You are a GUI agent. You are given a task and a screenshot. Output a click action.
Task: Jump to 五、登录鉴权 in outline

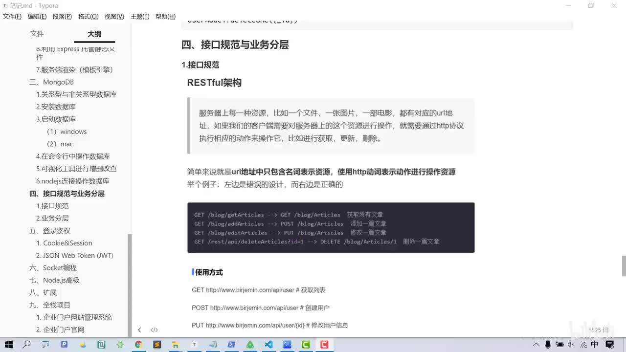[x=49, y=230]
